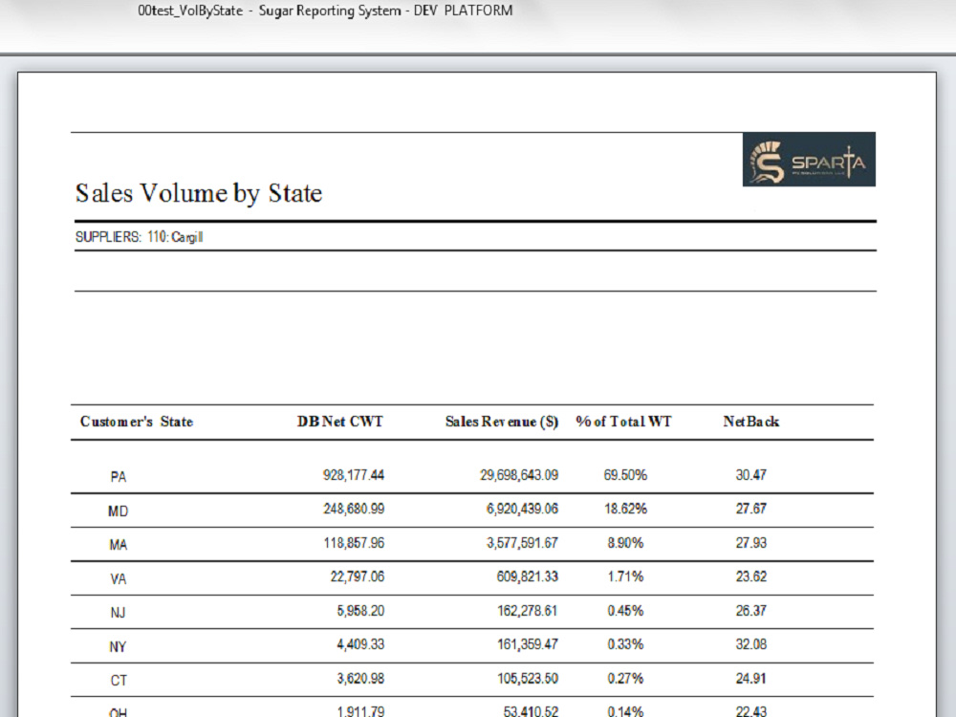Click the CT NetBack value 24.91
Image resolution: width=956 pixels, height=717 pixels.
(x=751, y=678)
